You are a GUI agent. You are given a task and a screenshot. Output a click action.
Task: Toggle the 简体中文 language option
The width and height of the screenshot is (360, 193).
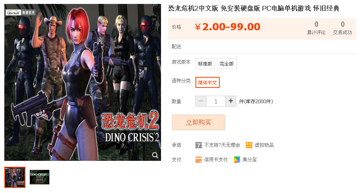[x=208, y=82]
